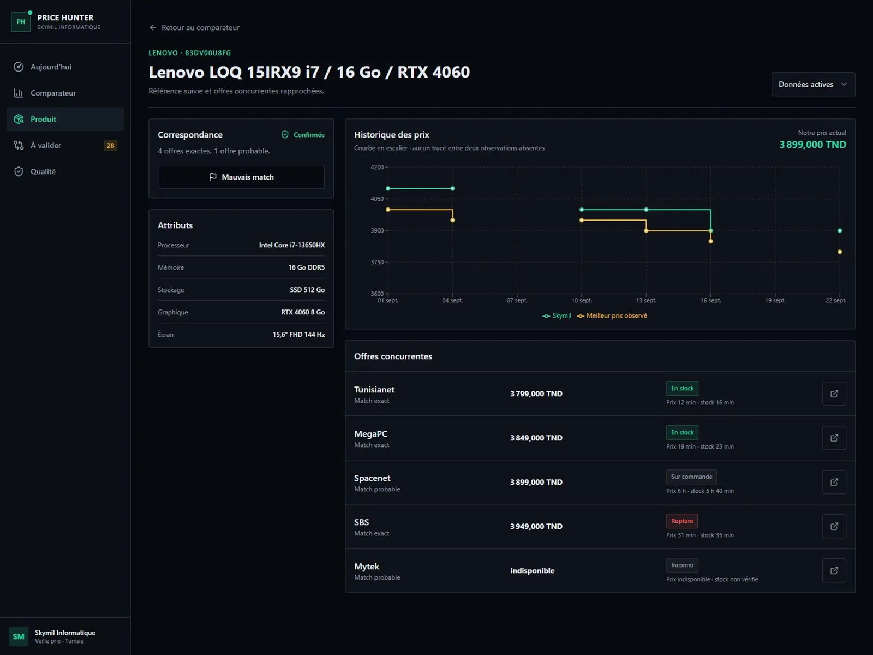Click the PH Price Hunter logo
873x655 pixels.
(21, 22)
